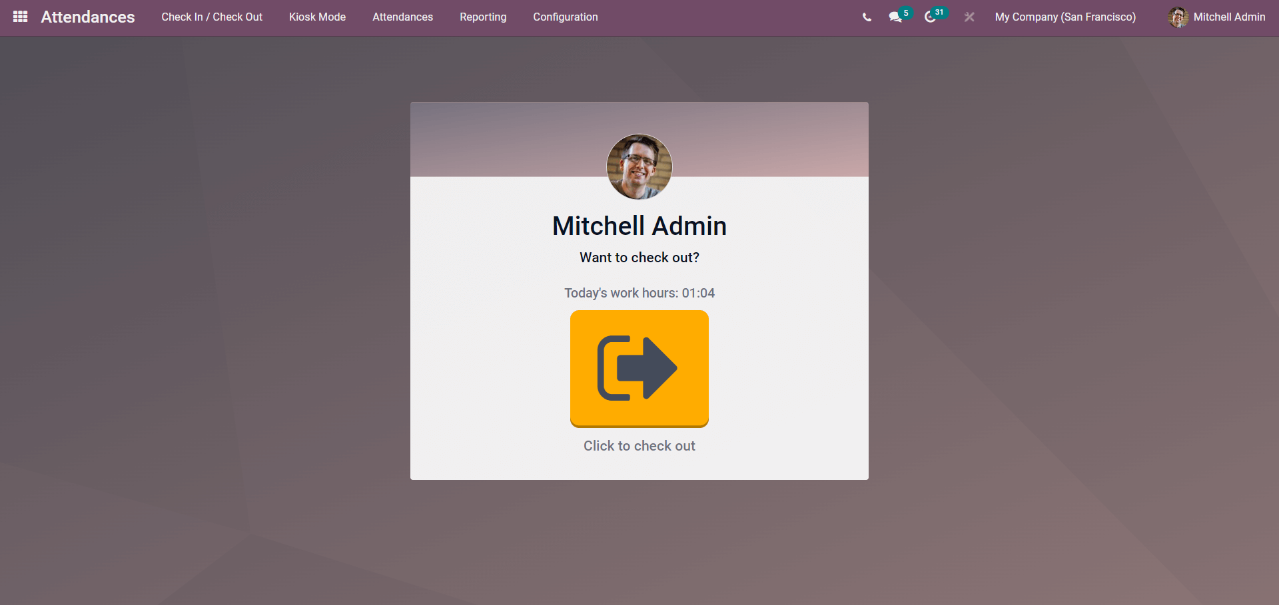This screenshot has height=605, width=1279.
Task: Click the "Click to check out" label
Action: tap(639, 446)
